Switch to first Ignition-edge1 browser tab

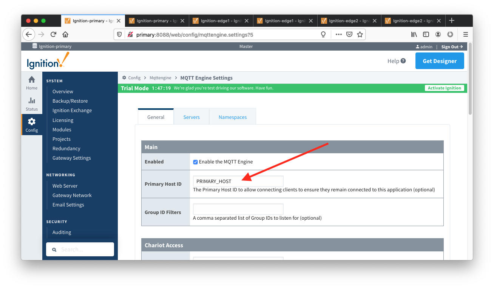pyautogui.click(x=221, y=21)
